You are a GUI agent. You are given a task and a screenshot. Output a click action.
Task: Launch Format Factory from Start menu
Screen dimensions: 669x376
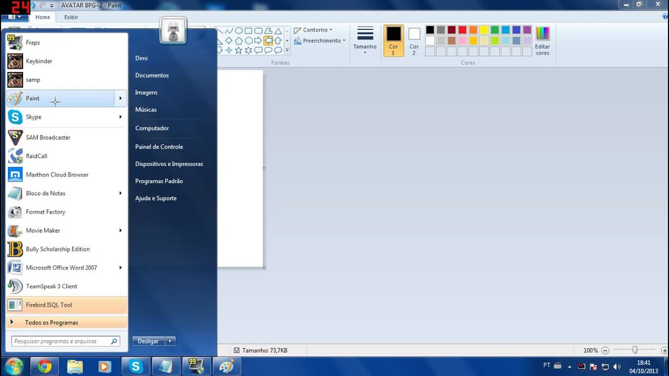(x=66, y=212)
